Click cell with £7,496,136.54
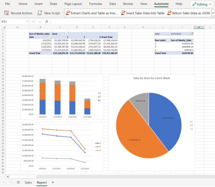 tap(109, 40)
